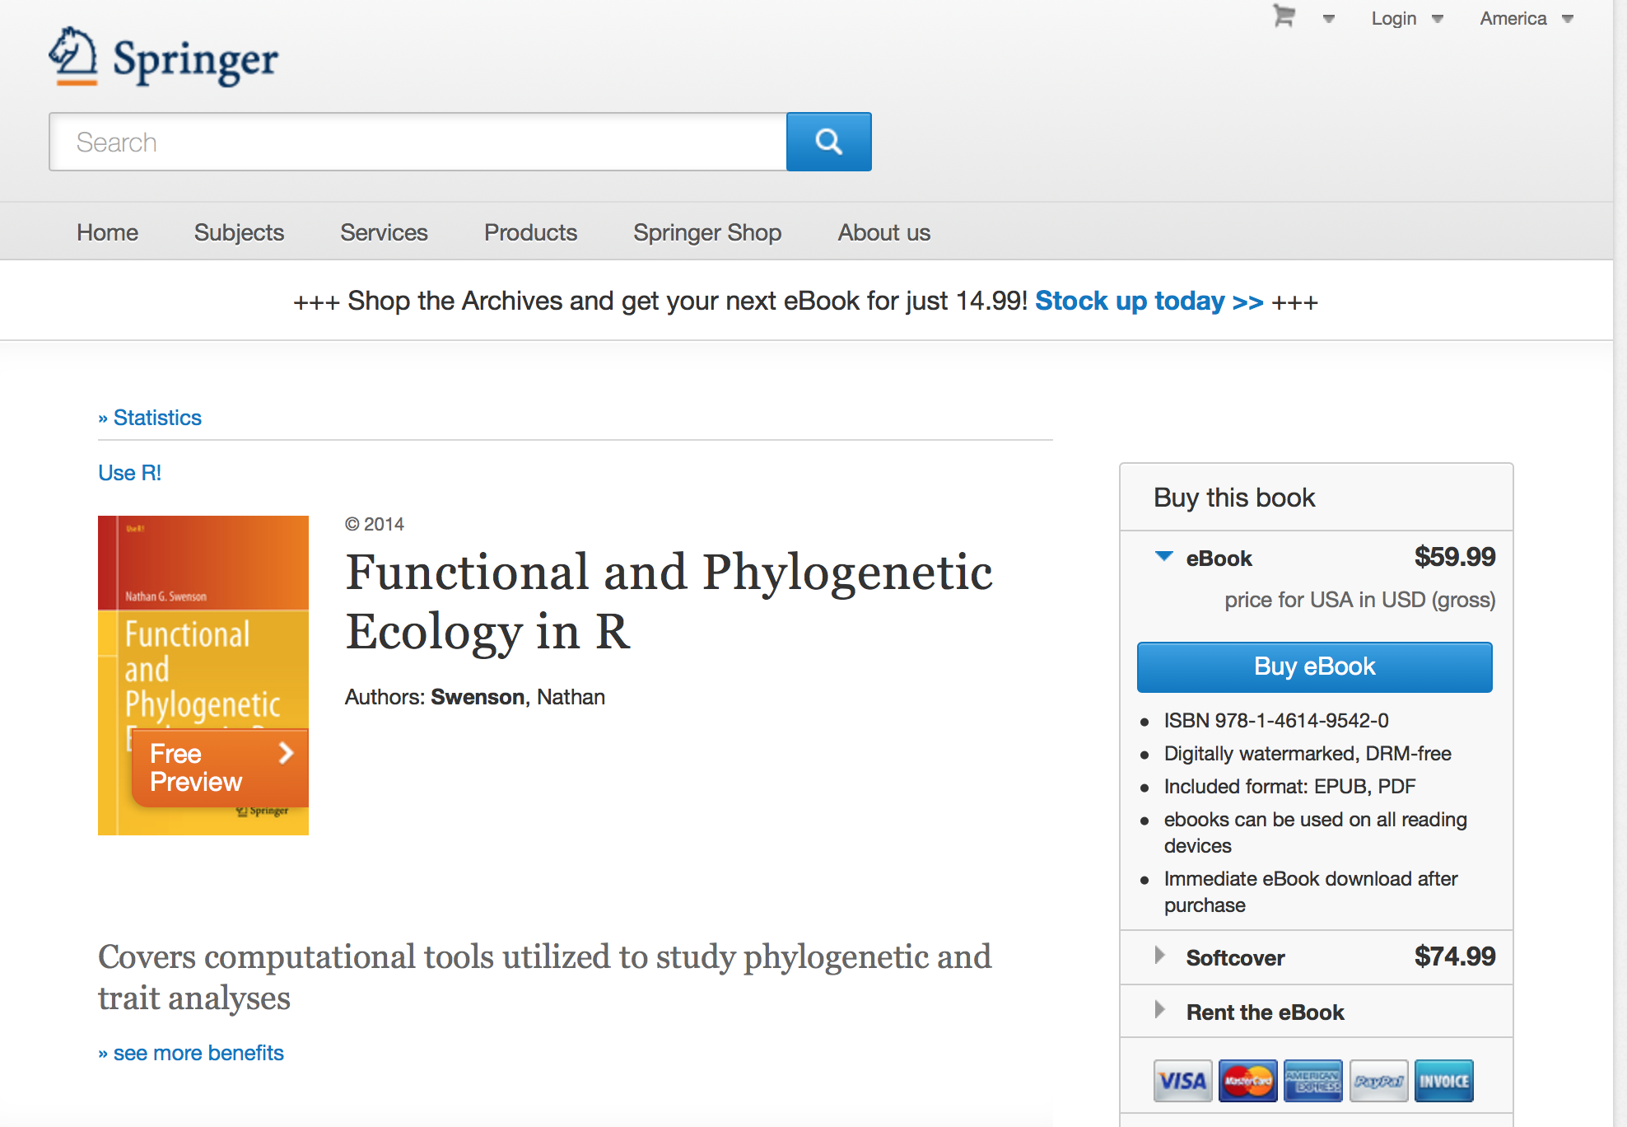Screen dimensions: 1627x1127
Task: Click the MasterCard payment icon
Action: point(1247,1081)
